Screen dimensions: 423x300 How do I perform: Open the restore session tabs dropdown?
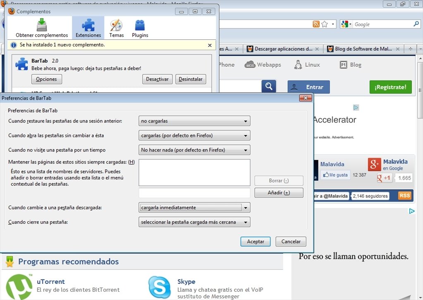pos(194,121)
